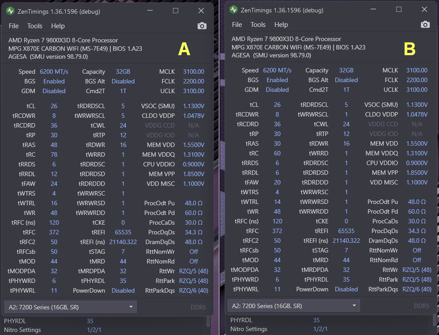Image resolution: width=439 pixels, height=335 pixels.
Task: Close ZenTimings window A
Action: [x=201, y=11]
